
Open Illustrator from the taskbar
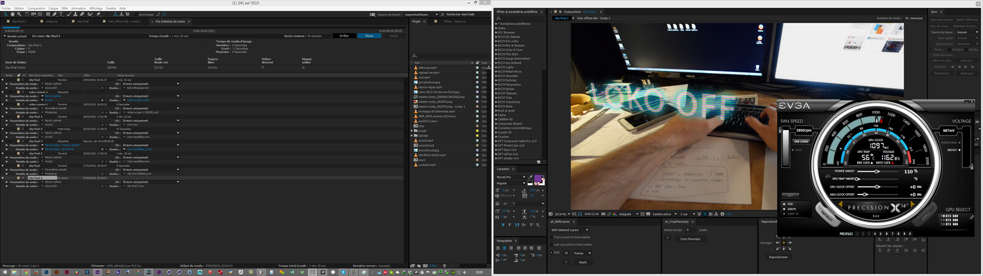pos(57,272)
